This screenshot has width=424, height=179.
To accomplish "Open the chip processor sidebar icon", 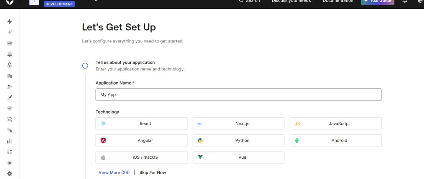I will (10, 163).
